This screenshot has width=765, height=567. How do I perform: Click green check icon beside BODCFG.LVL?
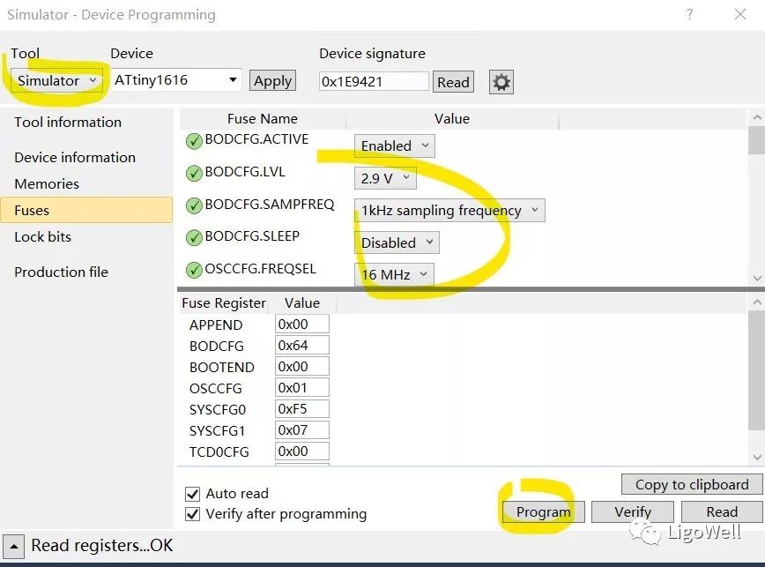click(x=194, y=173)
